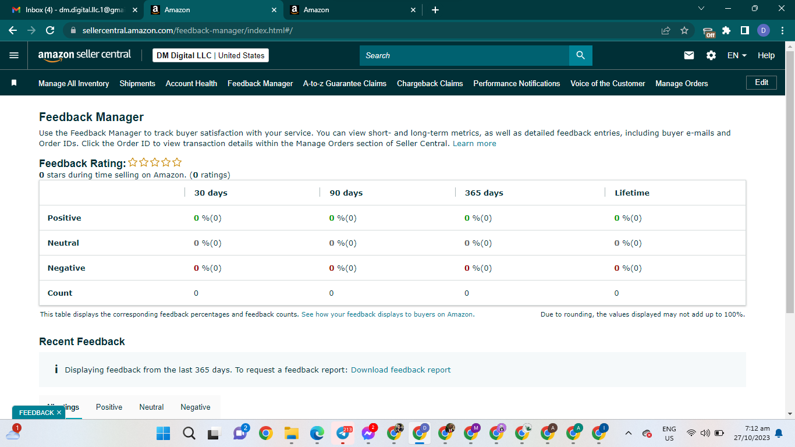Open Performance Notifications
The height and width of the screenshot is (447, 795).
(x=517, y=83)
